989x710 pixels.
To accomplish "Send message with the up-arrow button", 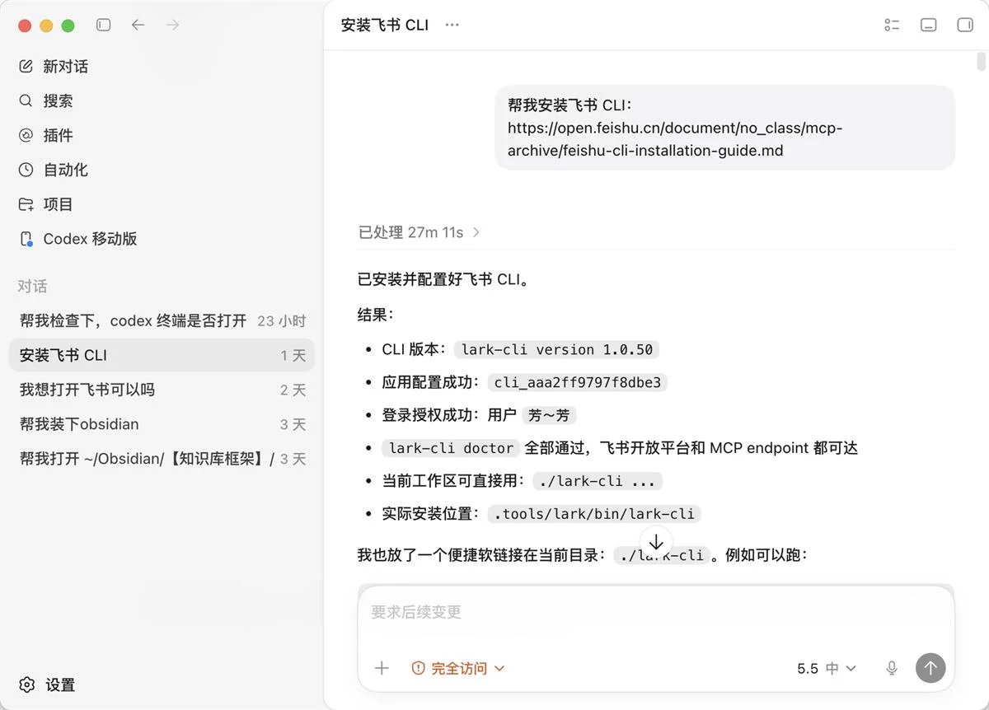I will (930, 668).
